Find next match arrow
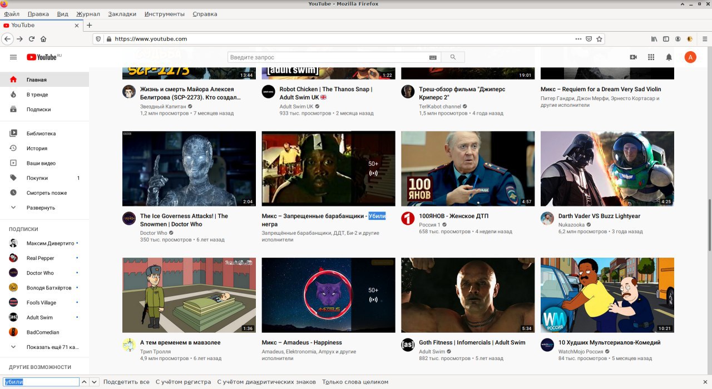The height and width of the screenshot is (389, 712). (x=94, y=382)
